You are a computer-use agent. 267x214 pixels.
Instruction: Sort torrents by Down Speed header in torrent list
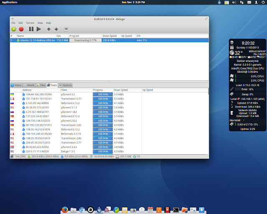(111, 36)
